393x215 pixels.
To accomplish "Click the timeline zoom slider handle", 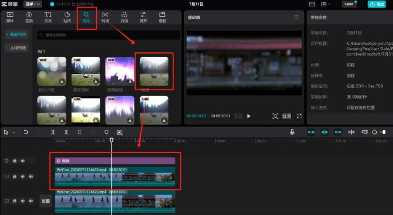I will coord(384,132).
